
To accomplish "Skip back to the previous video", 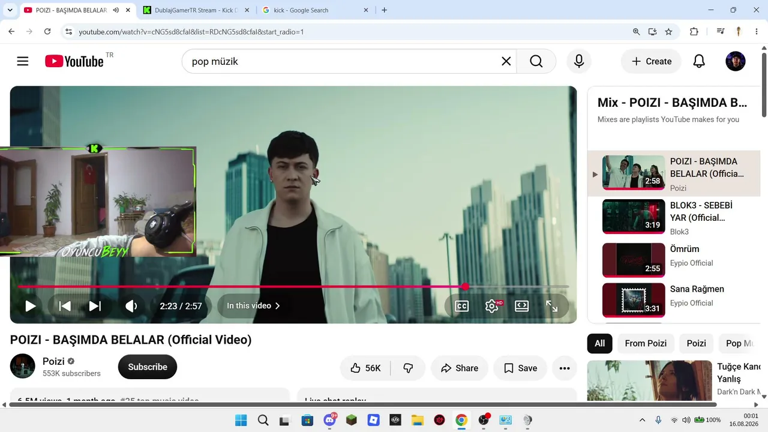I will 65,306.
